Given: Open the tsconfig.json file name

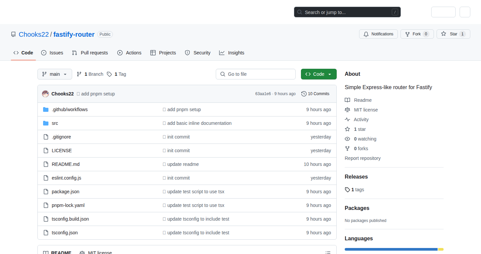Looking at the screenshot, I should pyautogui.click(x=65, y=233).
